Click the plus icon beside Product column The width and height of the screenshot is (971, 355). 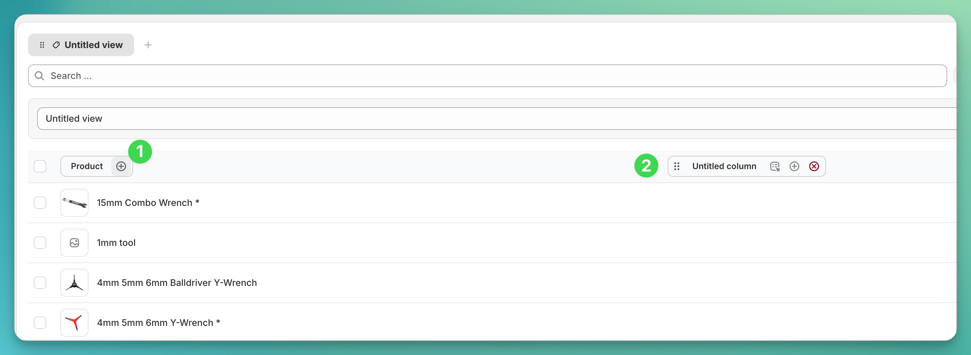[121, 166]
